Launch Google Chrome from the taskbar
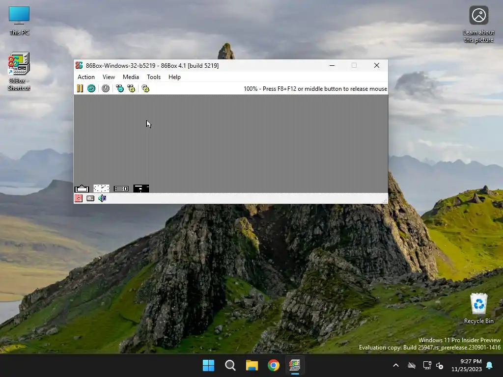The height and width of the screenshot is (377, 503). point(274,365)
